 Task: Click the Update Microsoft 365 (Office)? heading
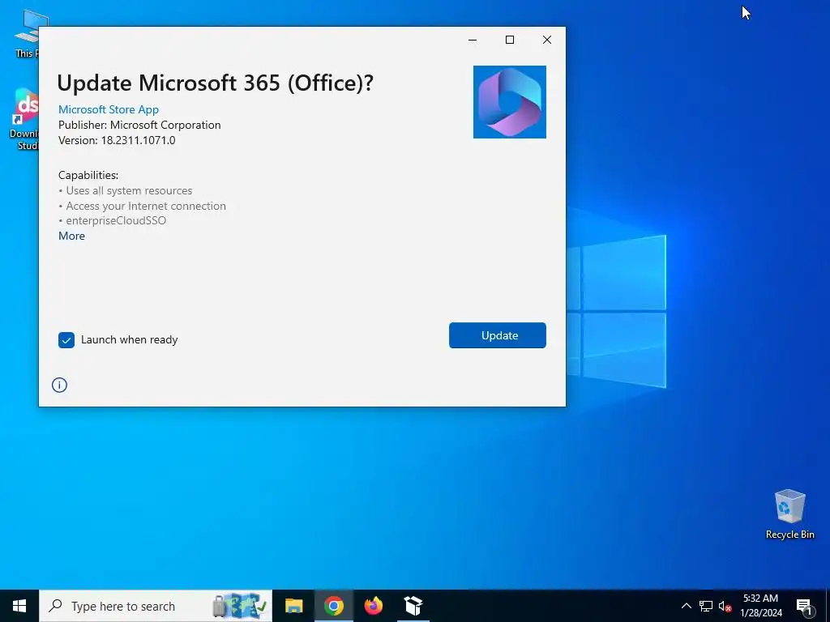pyautogui.click(x=215, y=83)
